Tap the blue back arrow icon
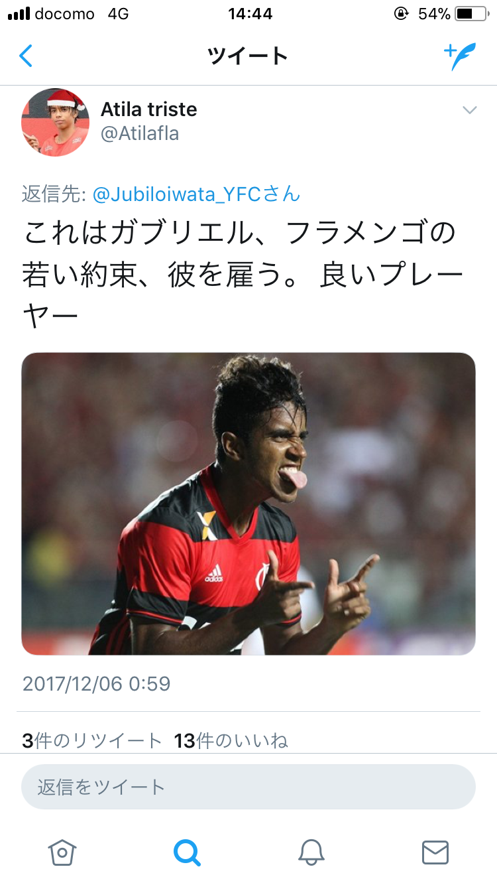The width and height of the screenshot is (497, 885). coord(25,56)
